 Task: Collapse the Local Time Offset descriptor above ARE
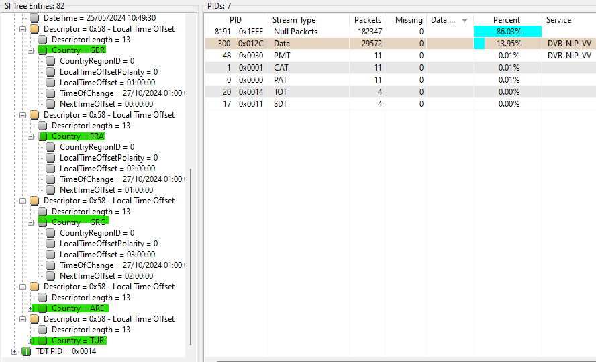coord(22,287)
